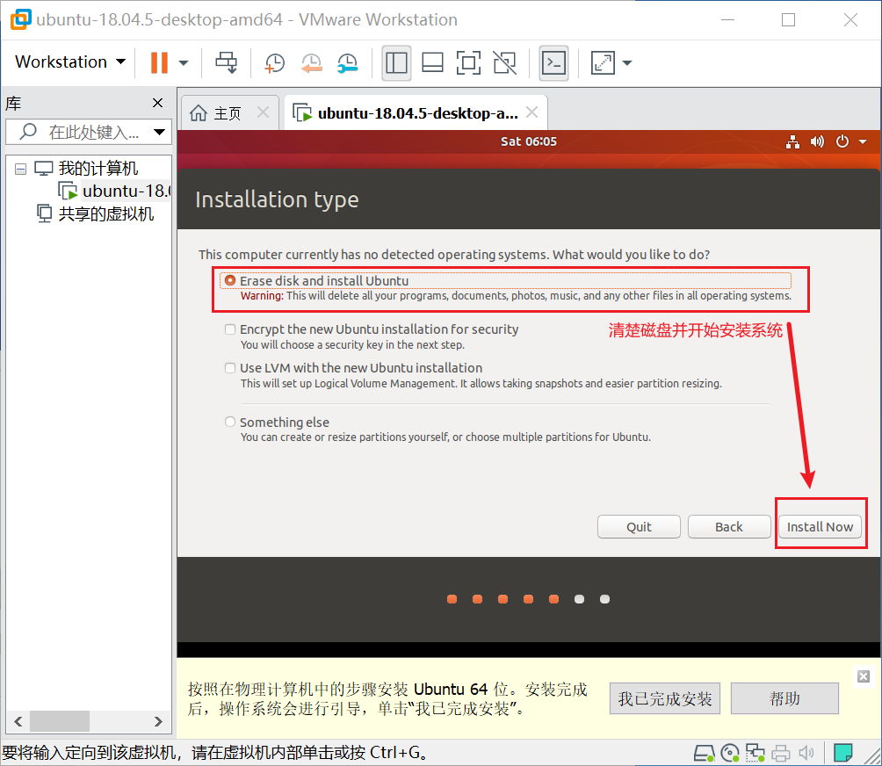This screenshot has height=766, width=882.
Task: Select the Something else option
Action: (230, 422)
